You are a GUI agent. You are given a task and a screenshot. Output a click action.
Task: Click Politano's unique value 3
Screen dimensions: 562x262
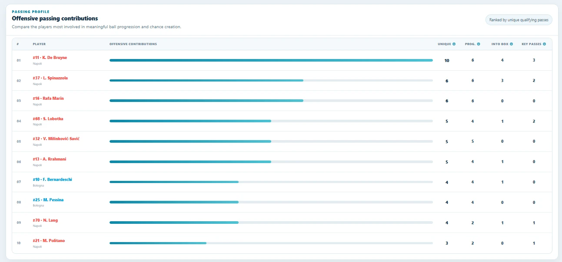pos(447,243)
